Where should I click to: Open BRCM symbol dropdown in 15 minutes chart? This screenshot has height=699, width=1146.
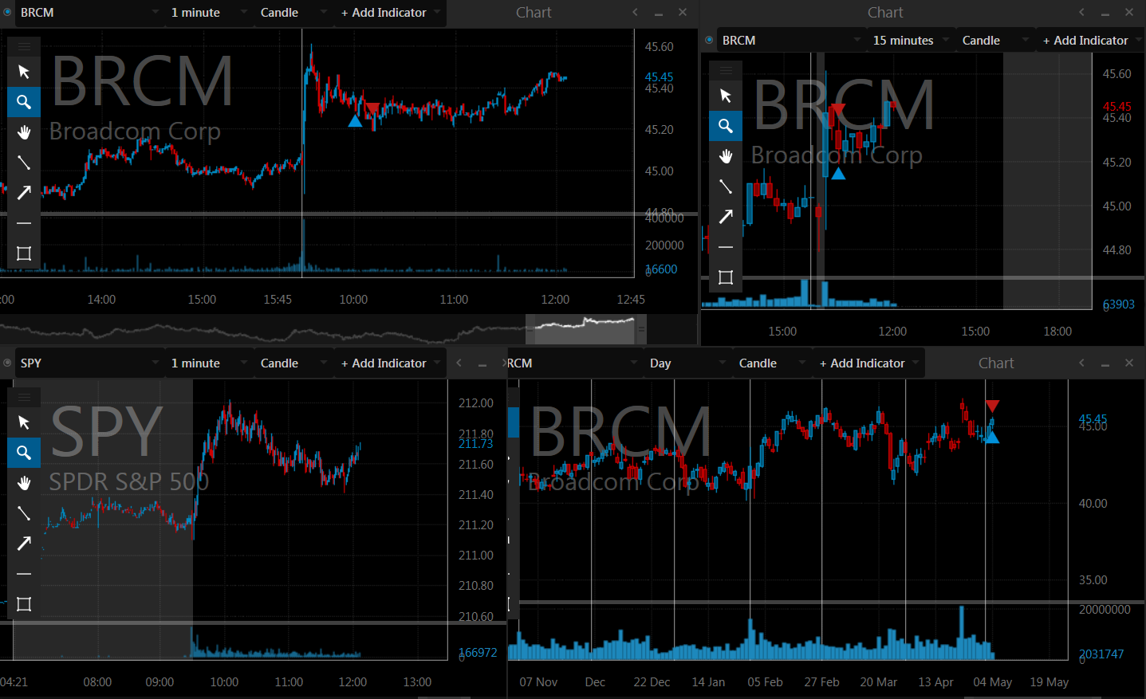[791, 40]
